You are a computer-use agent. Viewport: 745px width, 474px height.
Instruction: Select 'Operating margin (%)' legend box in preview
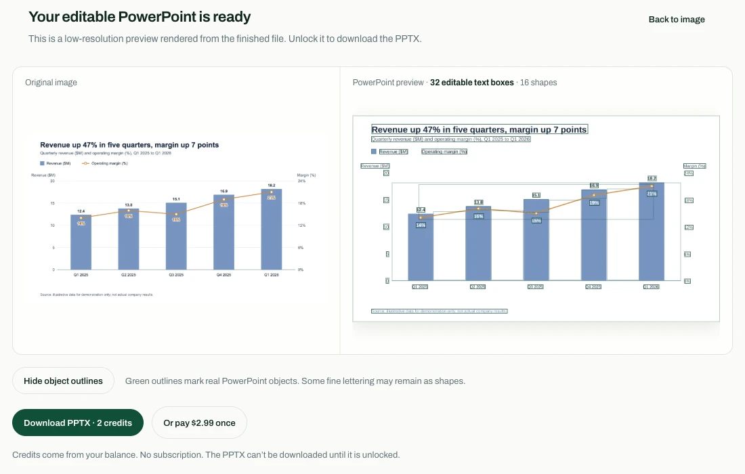point(444,152)
